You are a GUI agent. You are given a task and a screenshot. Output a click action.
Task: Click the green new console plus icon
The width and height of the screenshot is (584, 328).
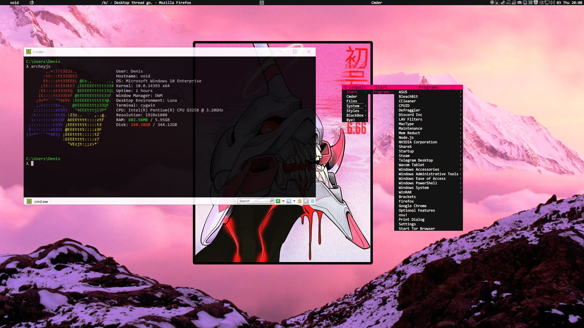click(278, 201)
